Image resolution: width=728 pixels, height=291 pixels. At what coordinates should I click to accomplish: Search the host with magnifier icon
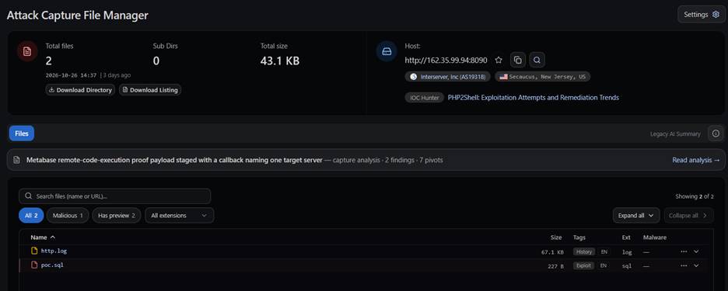(x=537, y=61)
